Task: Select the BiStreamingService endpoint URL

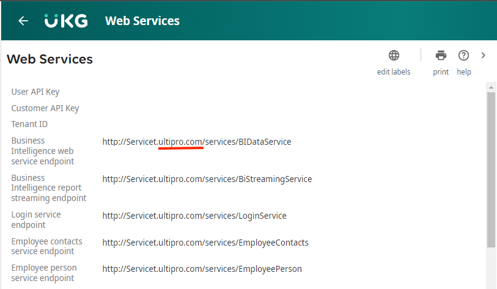Action: (x=207, y=179)
